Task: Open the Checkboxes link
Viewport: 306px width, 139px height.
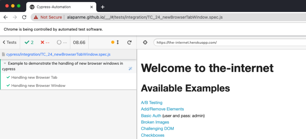Action: 153,135
